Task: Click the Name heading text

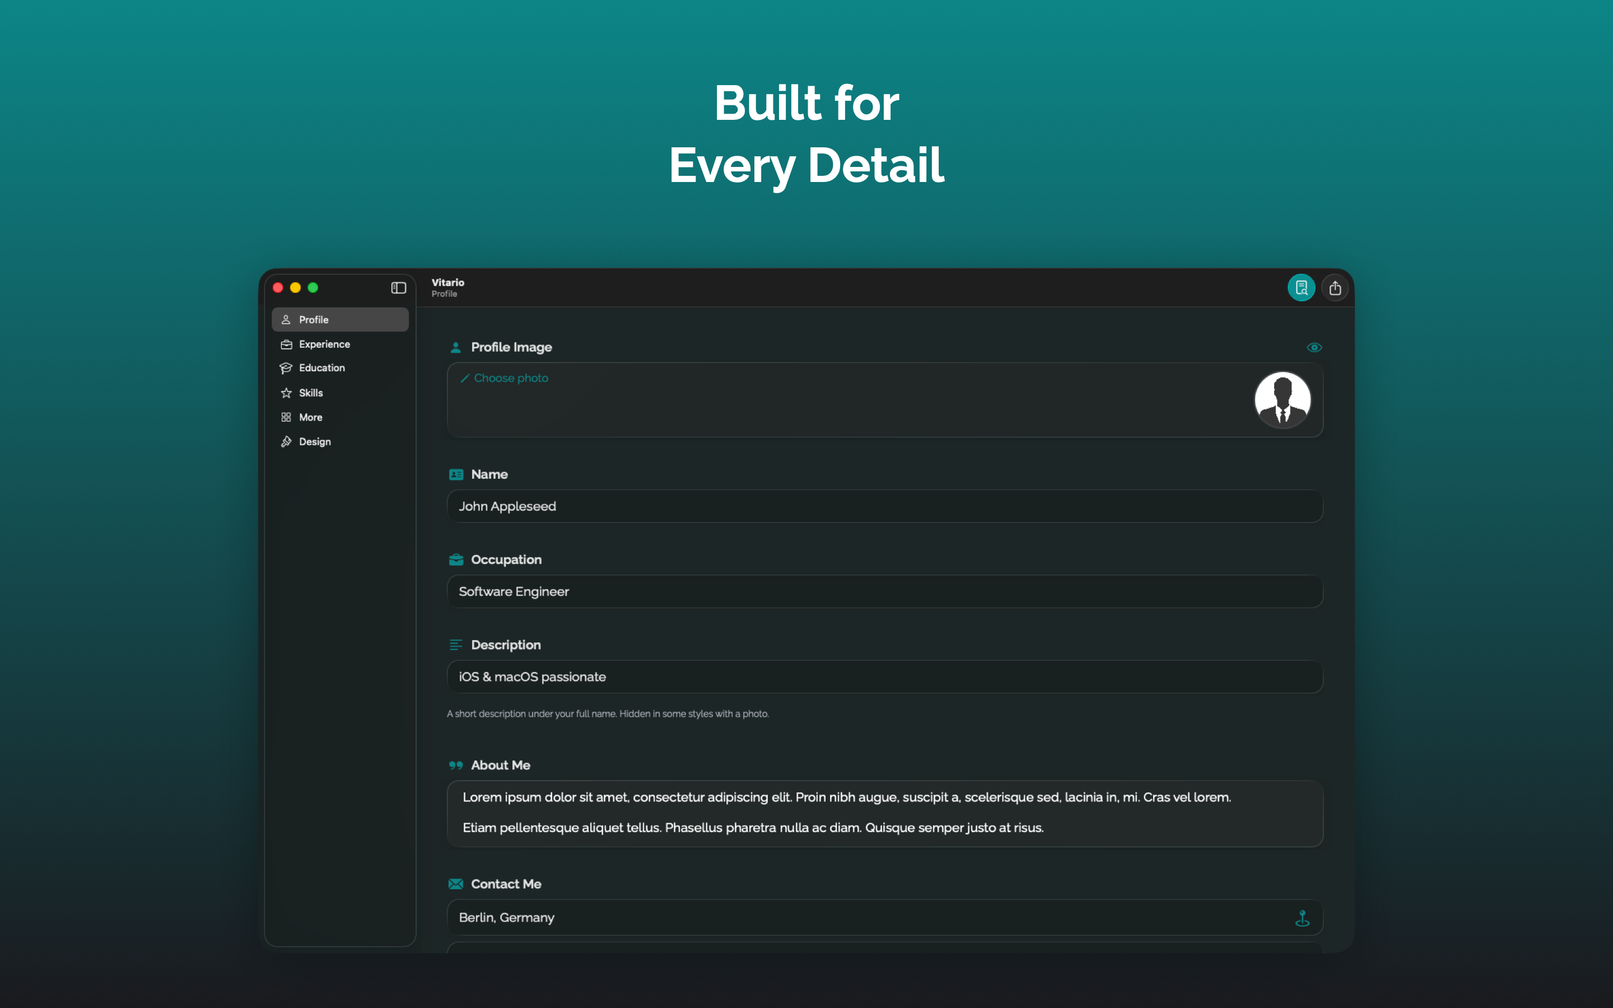Action: click(x=490, y=475)
